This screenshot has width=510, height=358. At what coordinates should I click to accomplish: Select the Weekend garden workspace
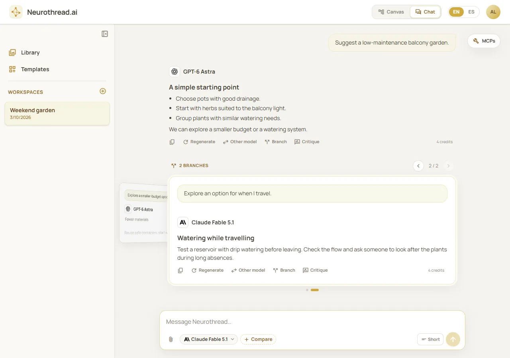(x=57, y=113)
